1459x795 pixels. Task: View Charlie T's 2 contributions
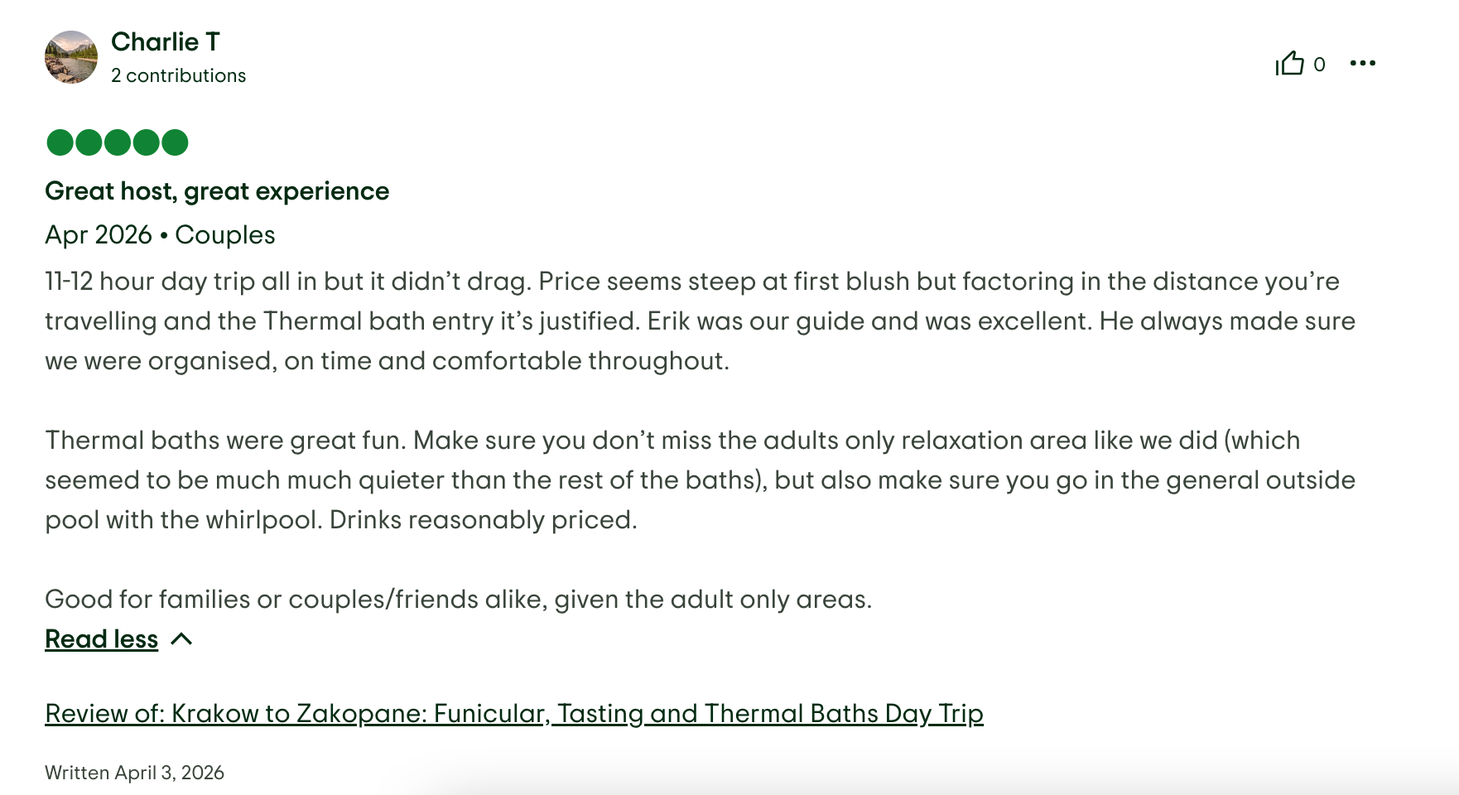tap(178, 75)
